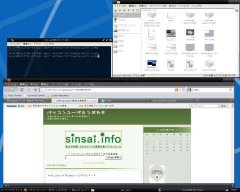
Task: Select the win.sh script file icon
Action: click(x=171, y=64)
